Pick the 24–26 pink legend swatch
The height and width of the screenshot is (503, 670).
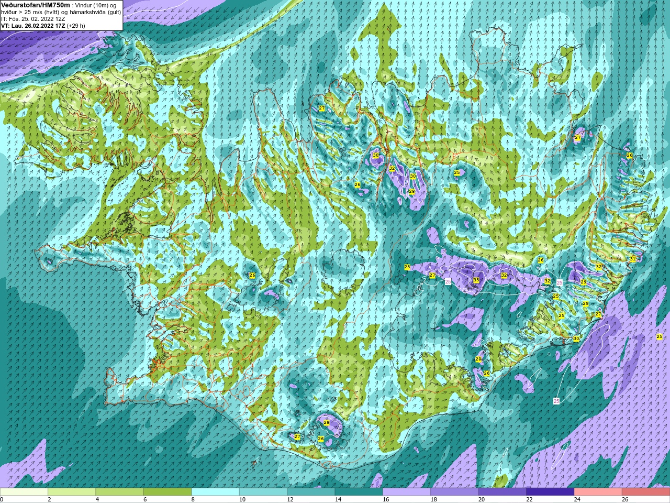598,492
